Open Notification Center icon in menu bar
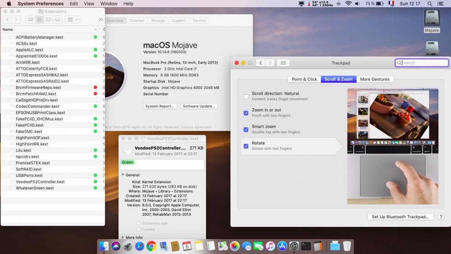Image resolution: width=451 pixels, height=254 pixels. click(440, 4)
